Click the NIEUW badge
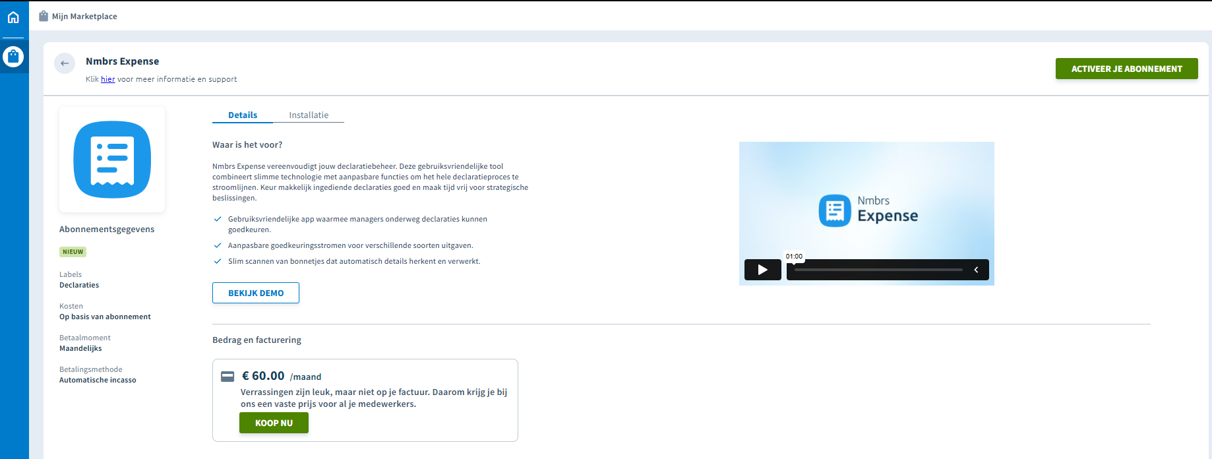The image size is (1212, 459). tap(73, 252)
